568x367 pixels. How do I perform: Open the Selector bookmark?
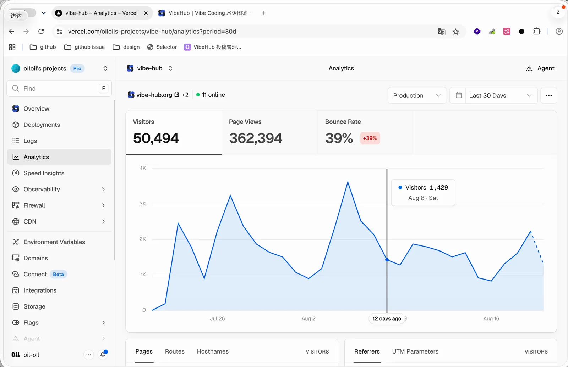(162, 47)
